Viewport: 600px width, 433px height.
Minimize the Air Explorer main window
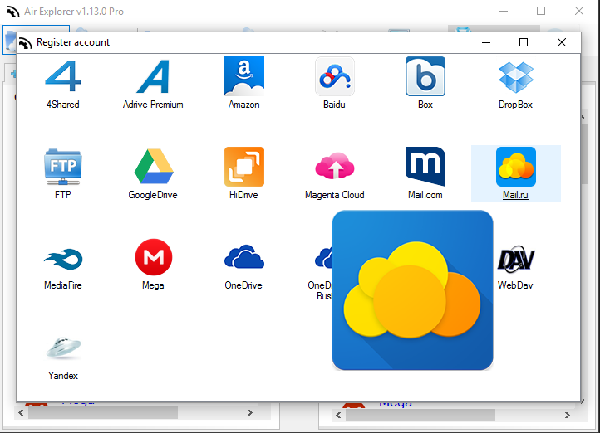pyautogui.click(x=504, y=11)
